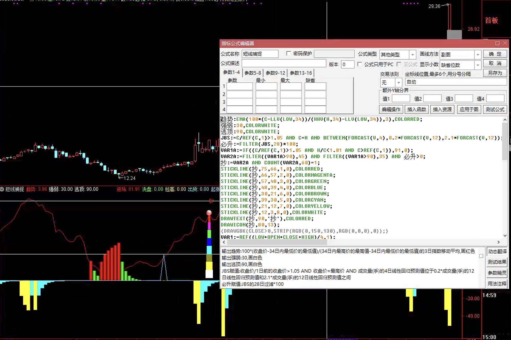This screenshot has width=511, height=340.
Task: Expand 公式类型 dropdown arrow
Action: (x=412, y=54)
